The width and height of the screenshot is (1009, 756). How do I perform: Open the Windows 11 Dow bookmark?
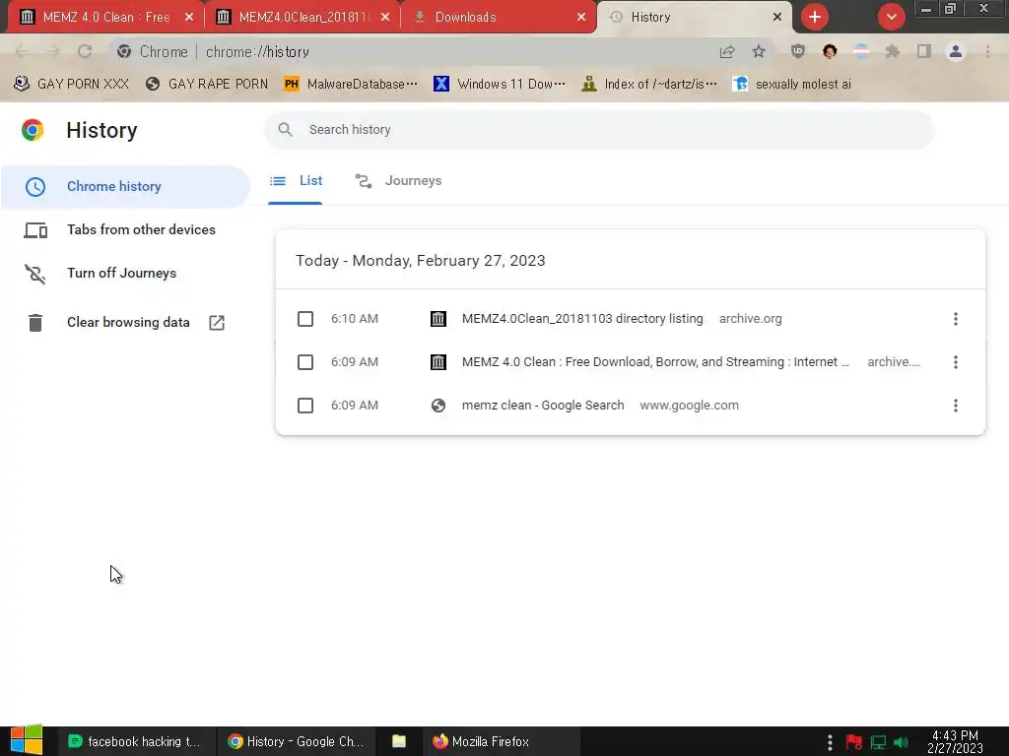click(x=500, y=85)
